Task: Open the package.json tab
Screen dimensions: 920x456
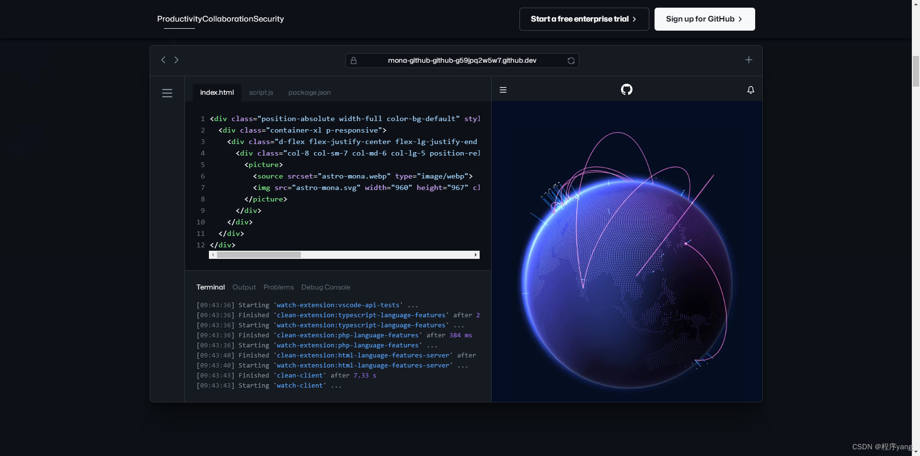Action: pyautogui.click(x=310, y=92)
